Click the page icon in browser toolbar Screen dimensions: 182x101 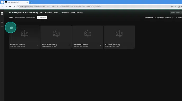click(179, 7)
